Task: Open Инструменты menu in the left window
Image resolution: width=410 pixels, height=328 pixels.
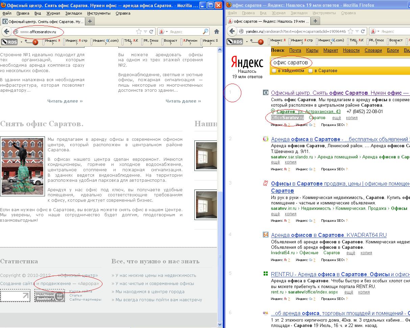Action: tap(99, 13)
